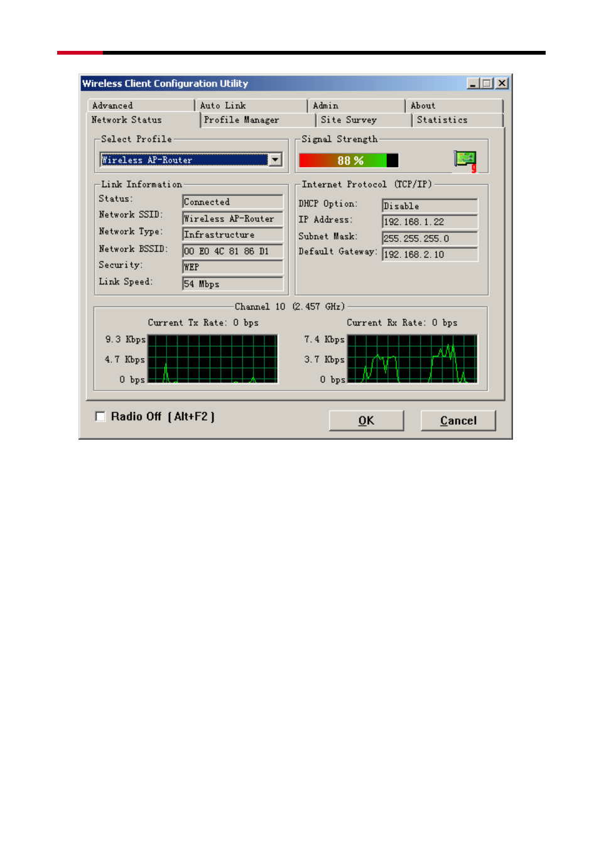This screenshot has width=599, height=848.
Task: Click the Status field showing Connected
Action: click(x=233, y=202)
